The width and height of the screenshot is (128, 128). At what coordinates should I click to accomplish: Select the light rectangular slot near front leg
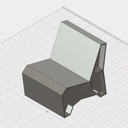tap(69, 109)
